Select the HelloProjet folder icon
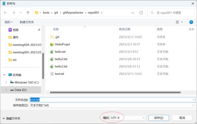197x124 pixels. pos(52,44)
